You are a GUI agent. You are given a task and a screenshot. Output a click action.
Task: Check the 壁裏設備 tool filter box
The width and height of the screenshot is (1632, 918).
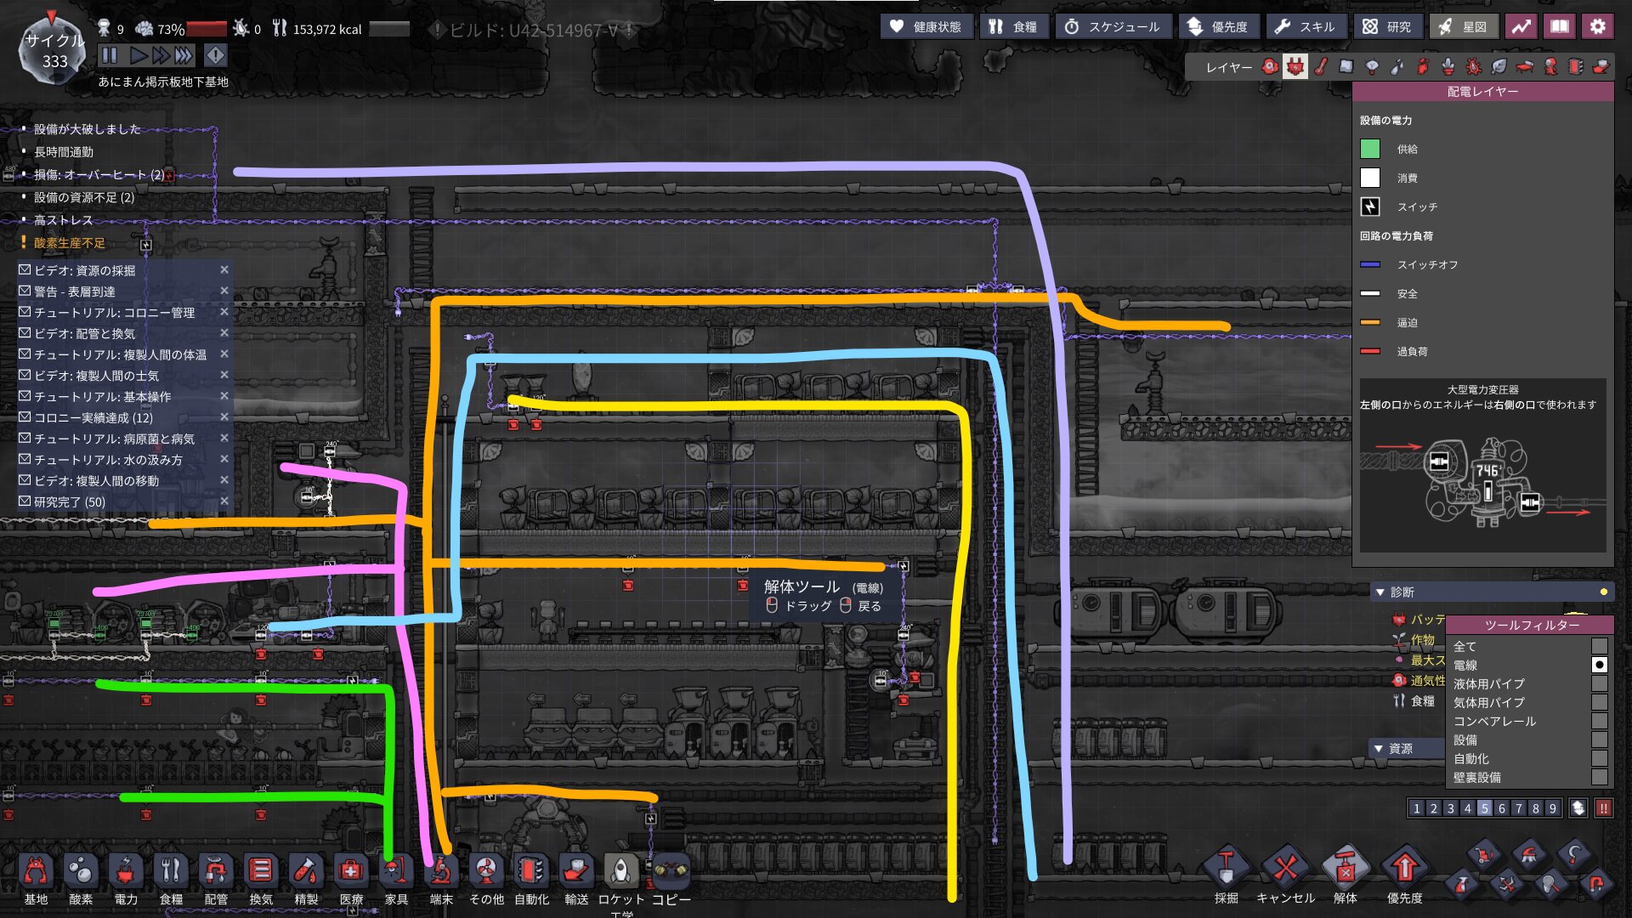pos(1600,777)
